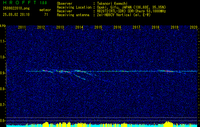Click the 2013 time axis marker
This screenshot has width=200, height=127.
(60, 27)
